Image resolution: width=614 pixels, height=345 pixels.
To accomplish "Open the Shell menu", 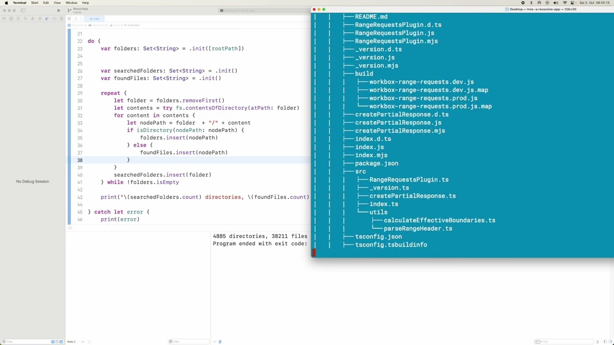I will pyautogui.click(x=35, y=3).
